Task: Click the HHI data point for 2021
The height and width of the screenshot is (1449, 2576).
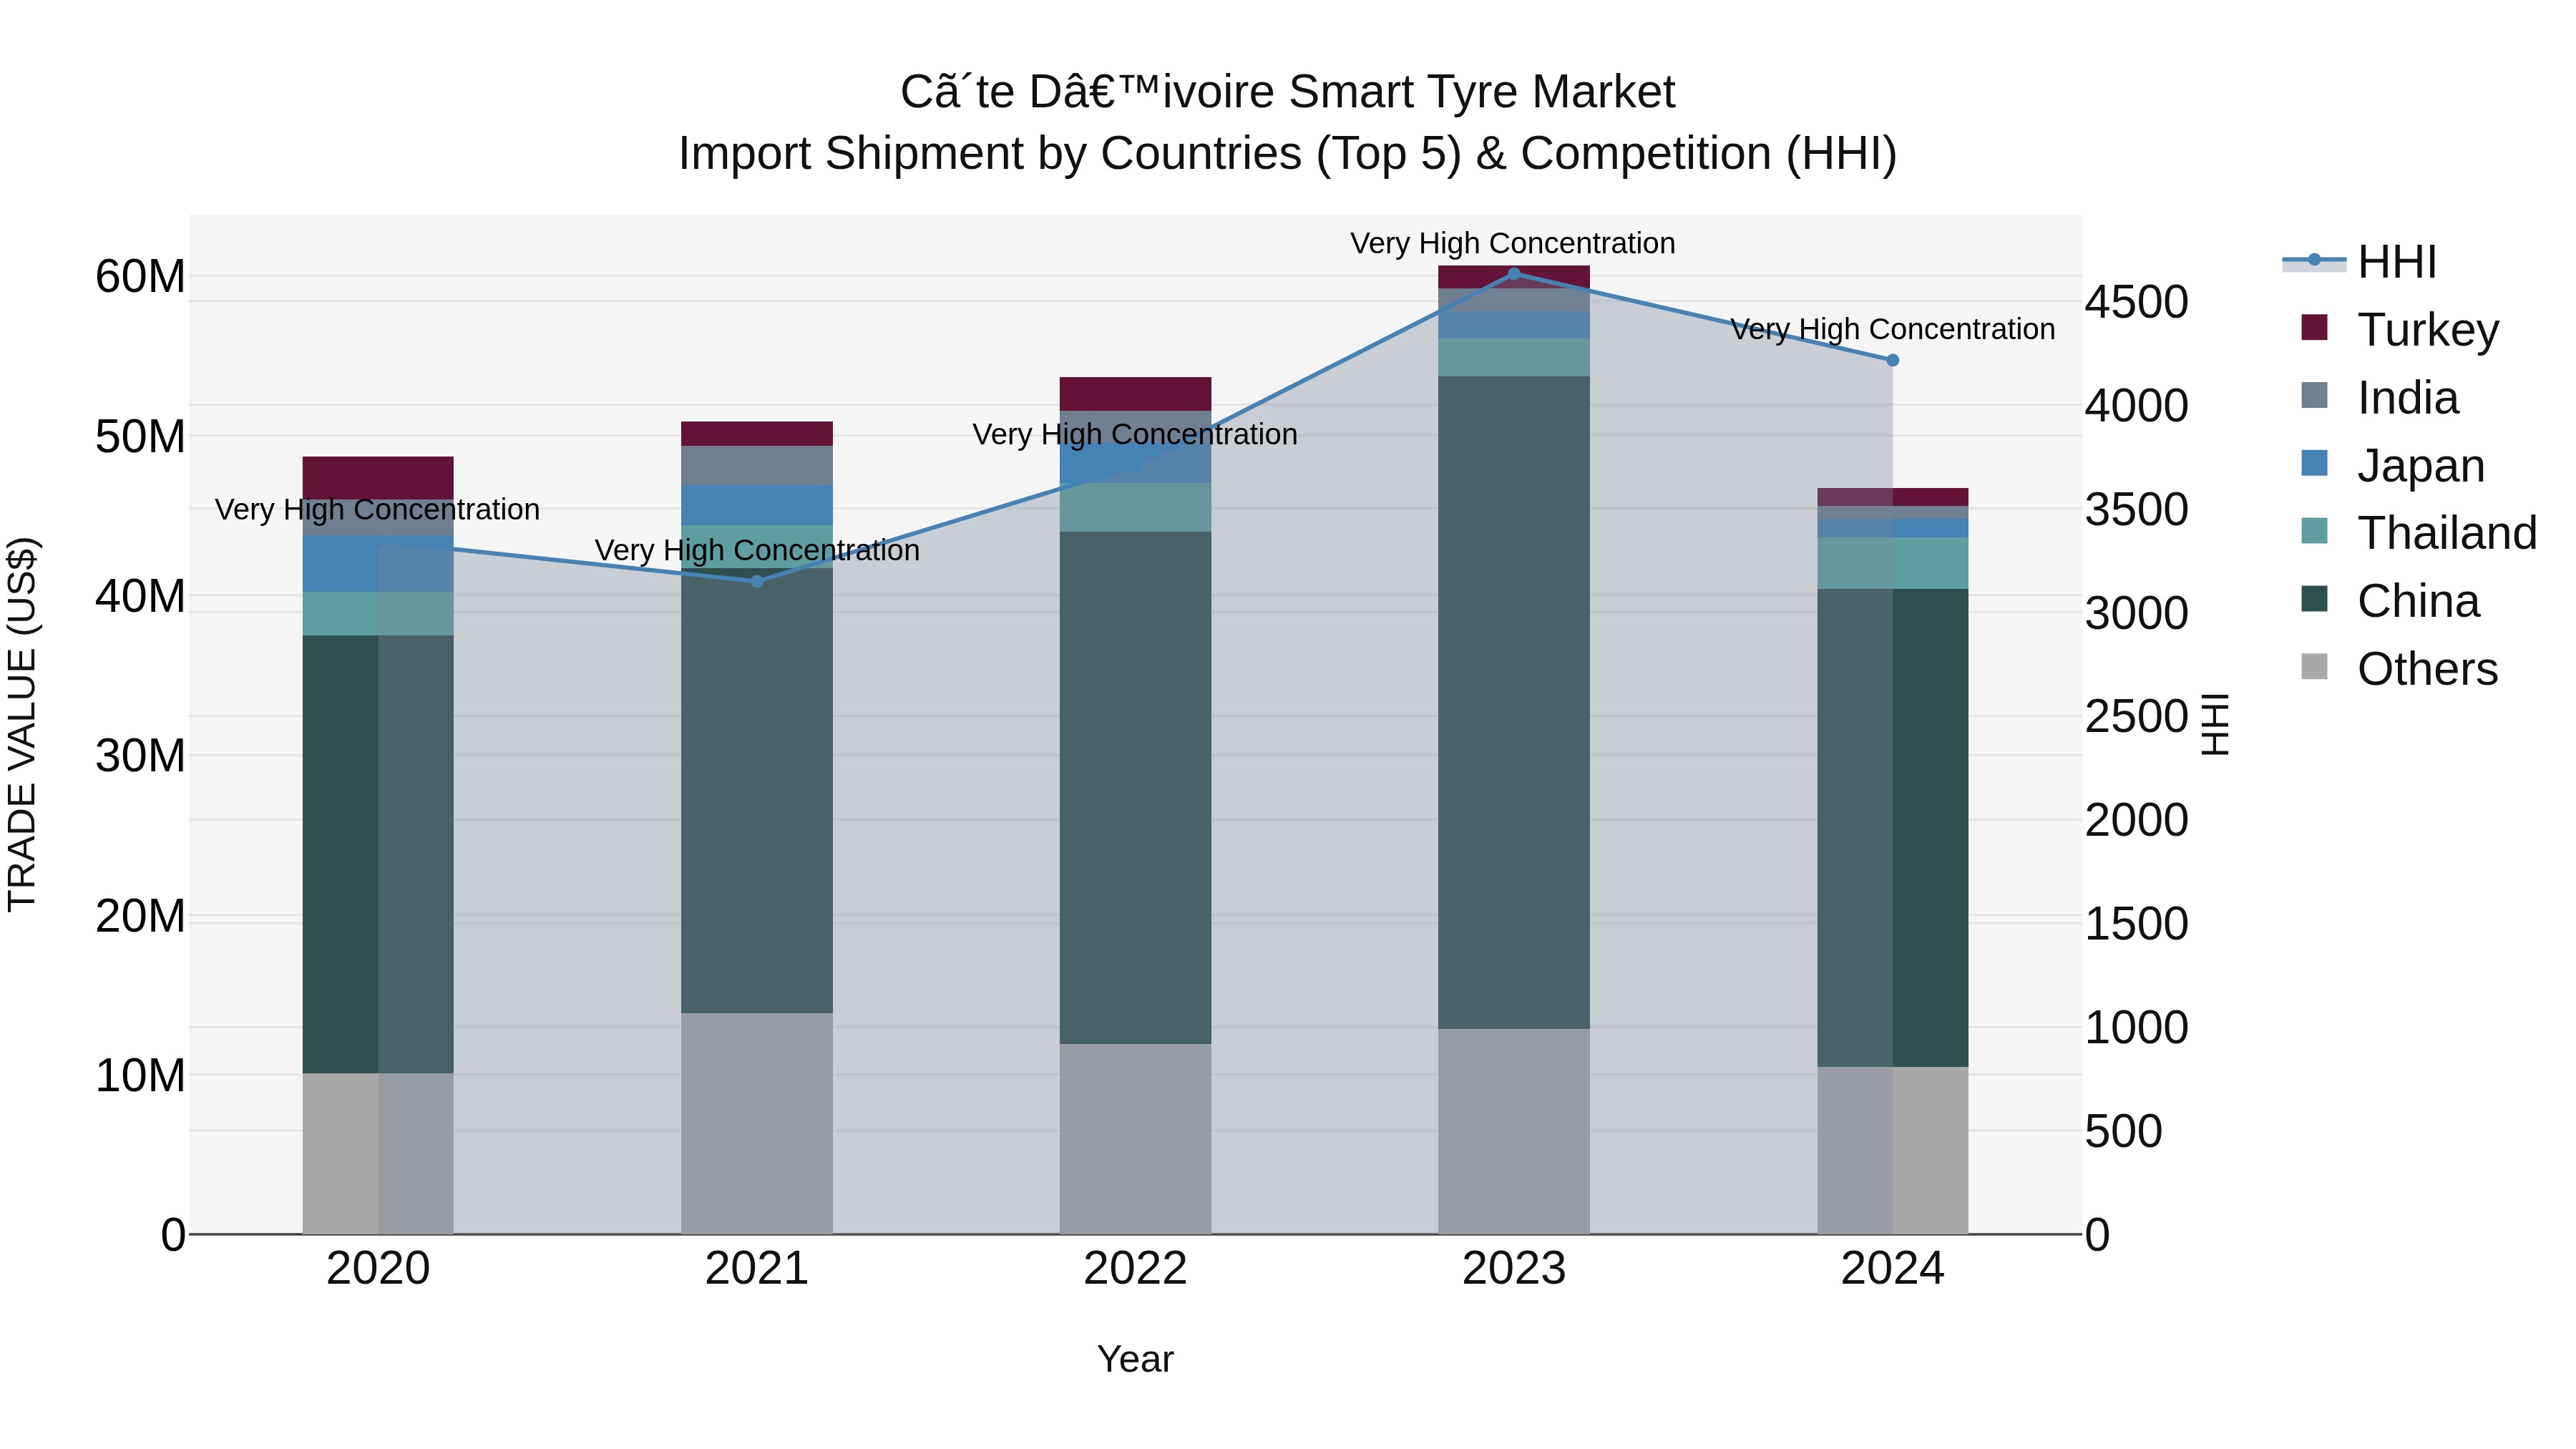Action: [757, 581]
